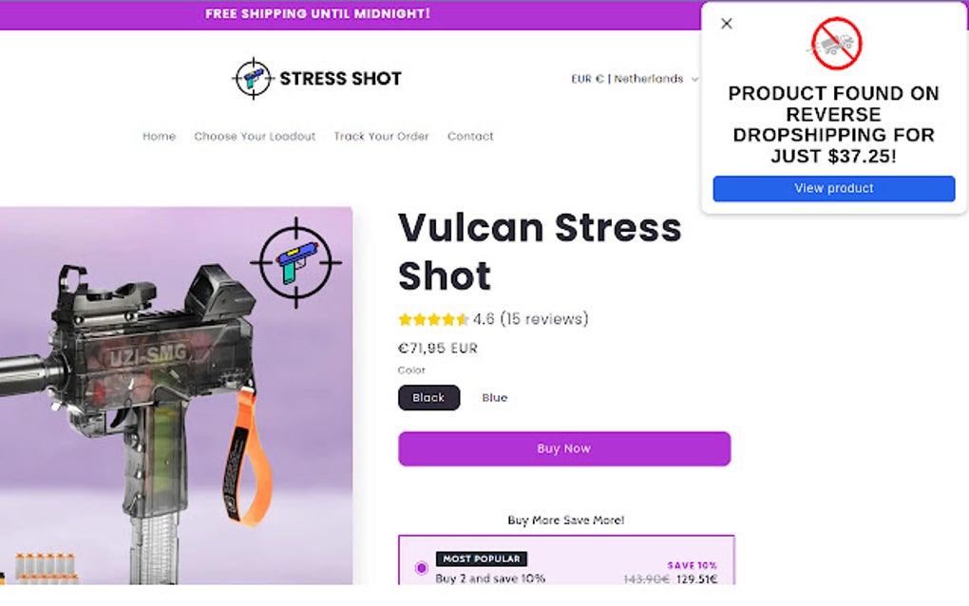Open the 15 reviews link
Image resolution: width=969 pixels, height=606 pixels.
tap(543, 319)
